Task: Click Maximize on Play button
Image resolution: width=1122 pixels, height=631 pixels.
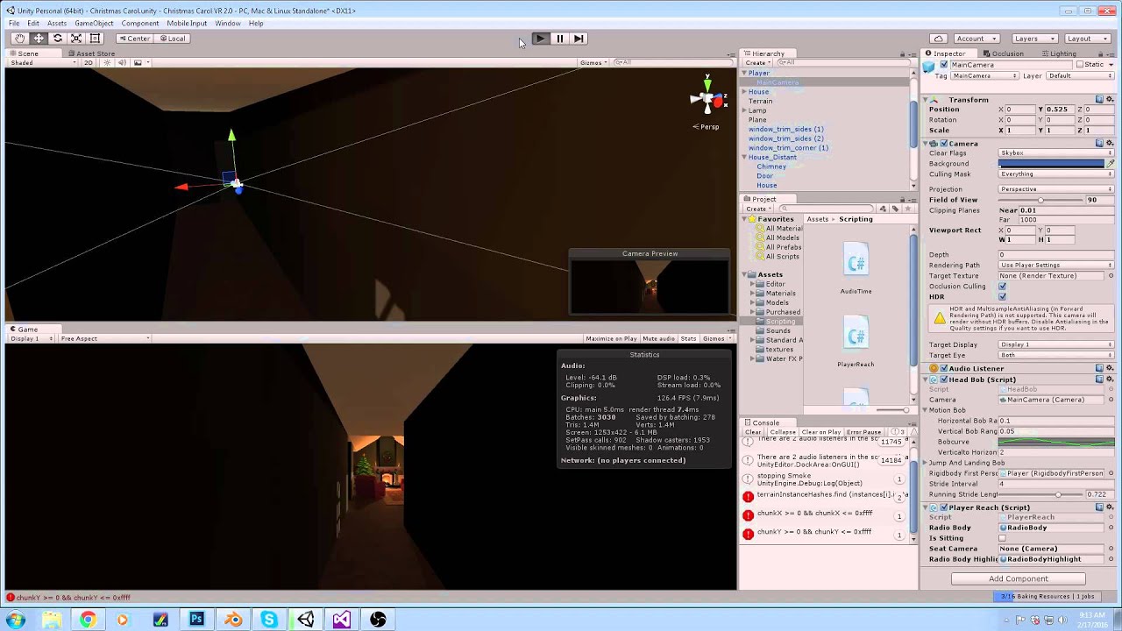Action: (x=611, y=338)
